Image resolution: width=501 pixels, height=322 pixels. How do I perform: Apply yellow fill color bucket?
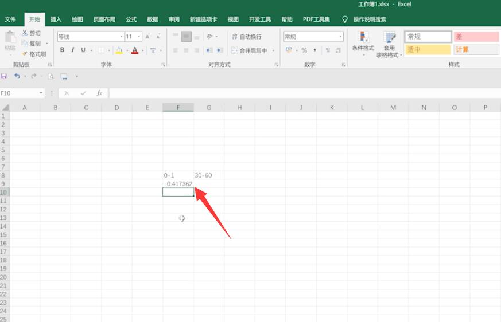(119, 50)
